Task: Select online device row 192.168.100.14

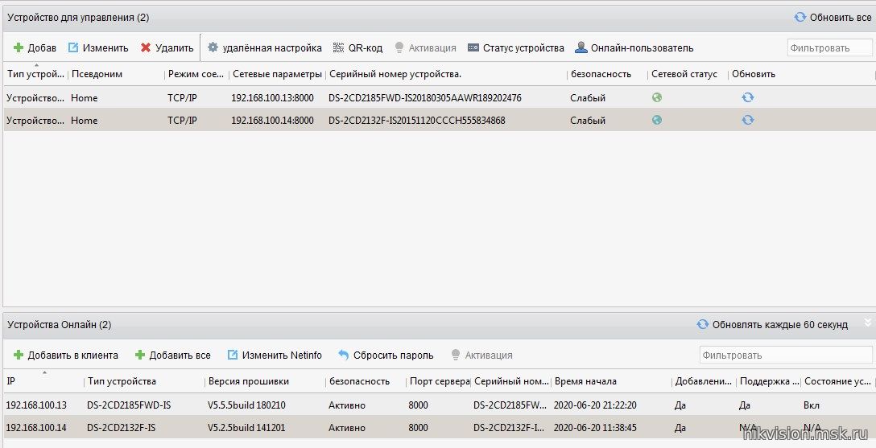Action: coord(438,428)
